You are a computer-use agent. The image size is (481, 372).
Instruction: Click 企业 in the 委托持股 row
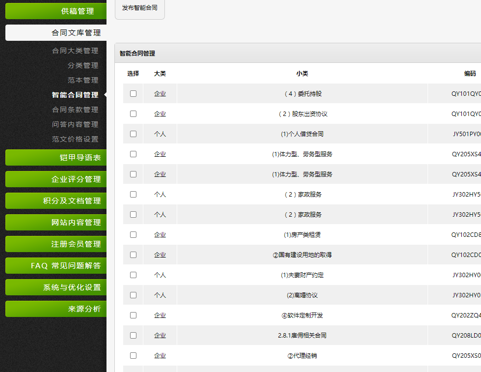pos(160,94)
